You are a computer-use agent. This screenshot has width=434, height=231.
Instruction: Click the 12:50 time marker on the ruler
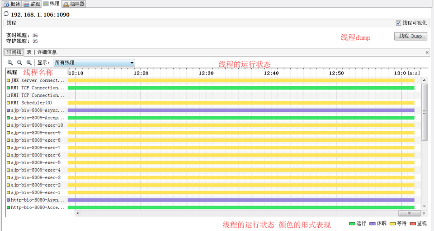(336, 73)
